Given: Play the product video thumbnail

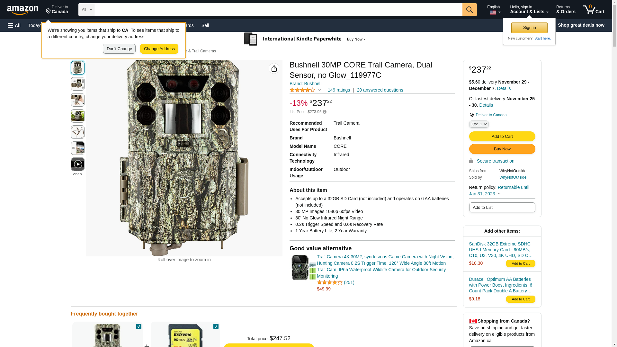Looking at the screenshot, I should click(78, 165).
